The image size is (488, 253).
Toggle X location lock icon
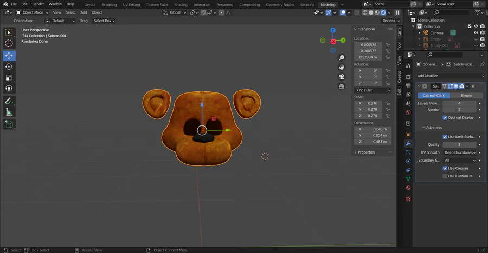pos(388,45)
